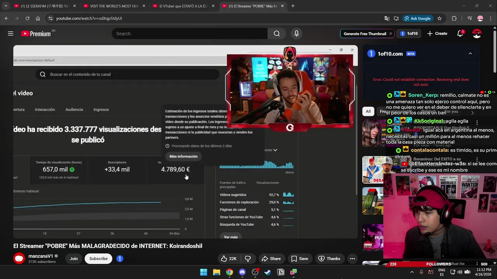Click the 4.789,60 € revenue value
The image size is (497, 279).
[x=175, y=169]
